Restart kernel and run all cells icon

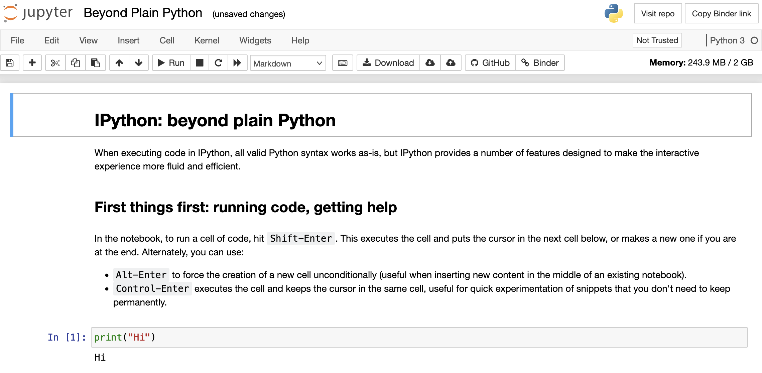[237, 63]
